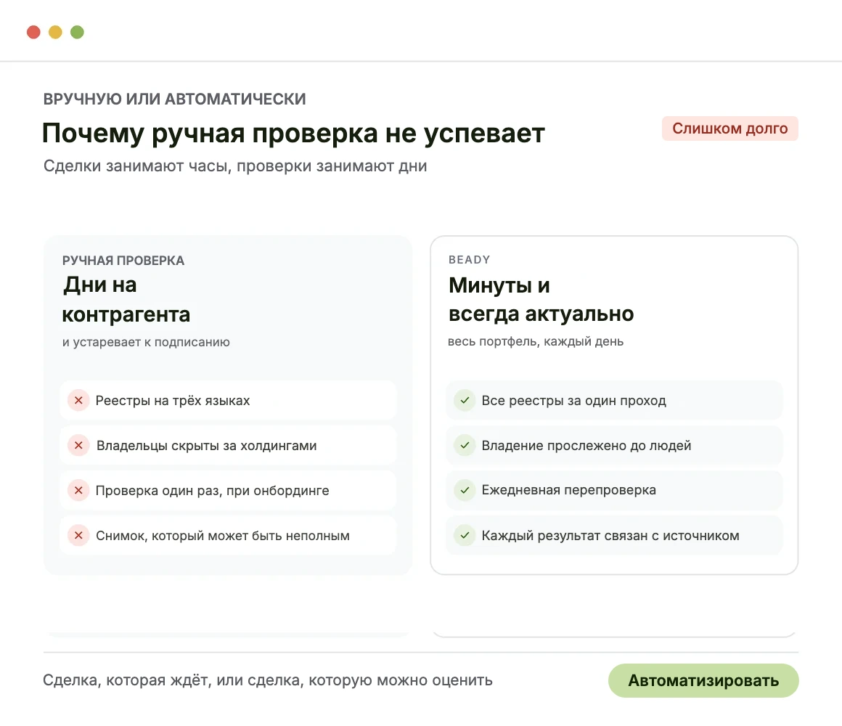Select the row text Каждый результат связан с источником

pyautogui.click(x=610, y=536)
